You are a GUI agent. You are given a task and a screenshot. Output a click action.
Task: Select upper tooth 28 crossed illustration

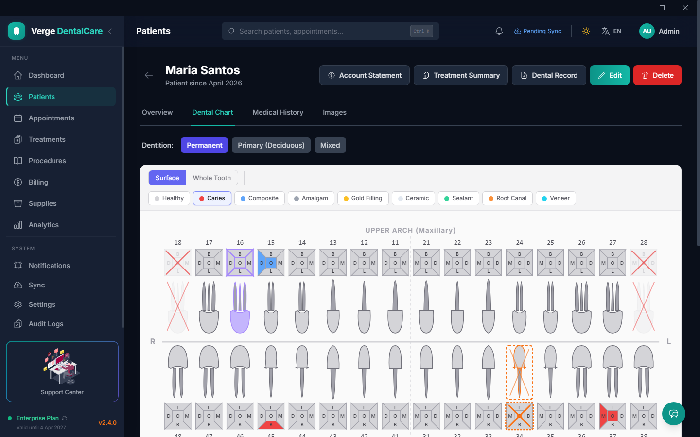(644, 307)
